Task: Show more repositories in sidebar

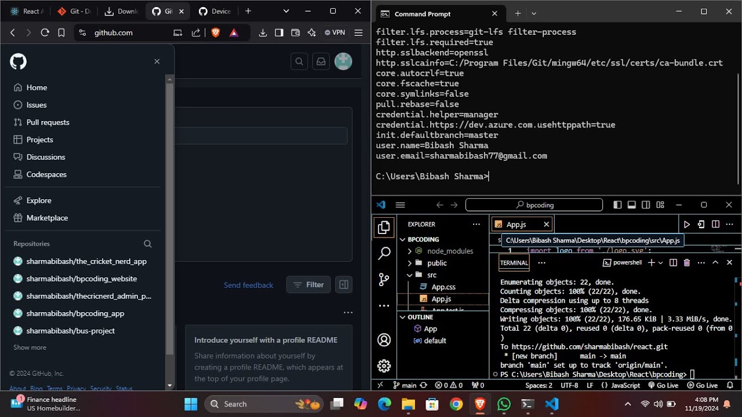Action: coord(30,348)
